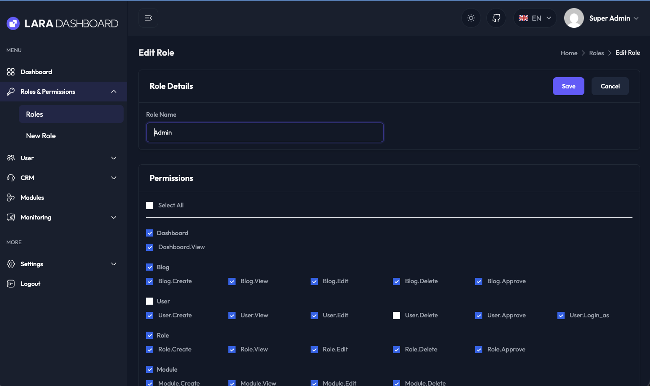This screenshot has width=650, height=386.
Task: Click into the Role Name input field
Action: (265, 132)
